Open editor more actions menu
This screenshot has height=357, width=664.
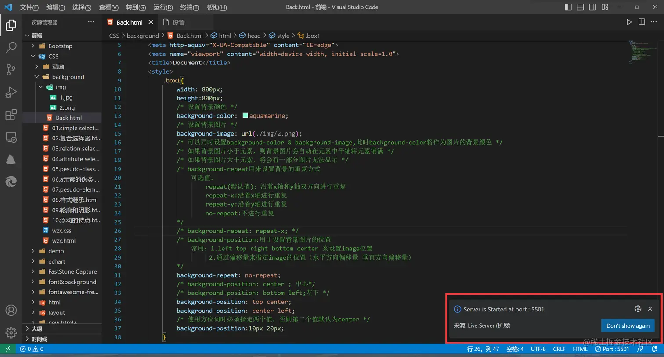pyautogui.click(x=654, y=22)
